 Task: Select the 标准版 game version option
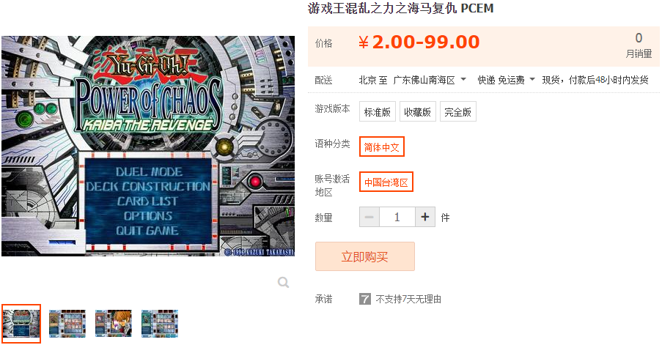point(378,111)
